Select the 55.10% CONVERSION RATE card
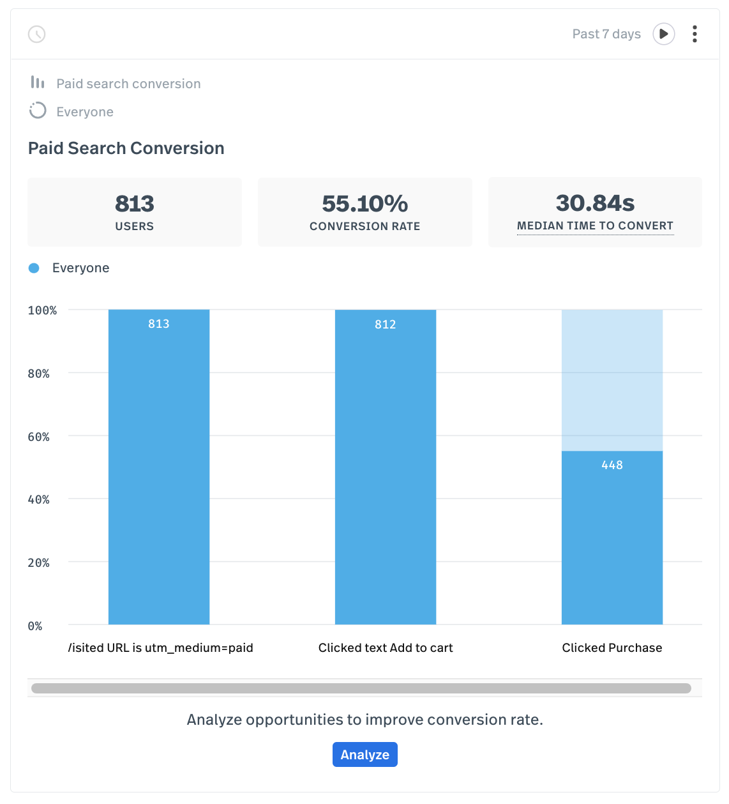This screenshot has width=729, height=804. click(x=364, y=212)
